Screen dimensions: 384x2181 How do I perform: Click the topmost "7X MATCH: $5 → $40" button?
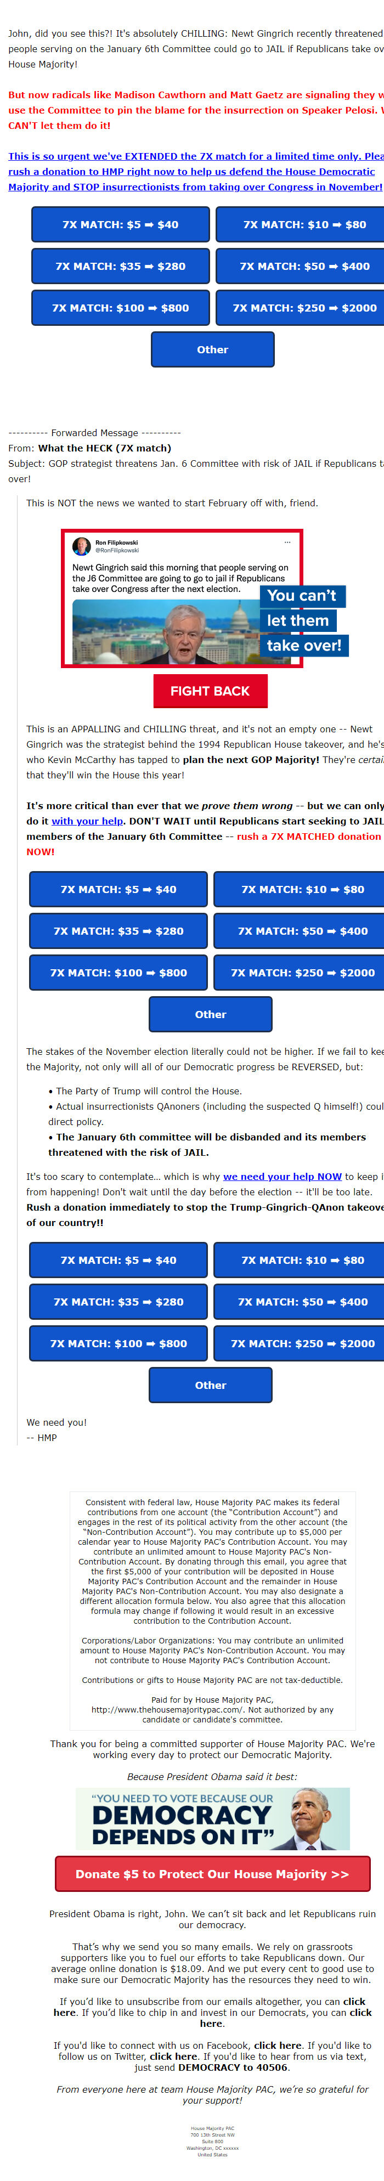120,224
